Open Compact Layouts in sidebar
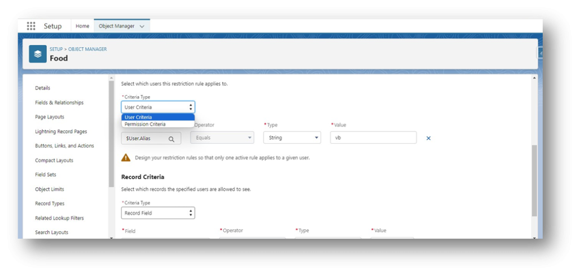 click(54, 160)
